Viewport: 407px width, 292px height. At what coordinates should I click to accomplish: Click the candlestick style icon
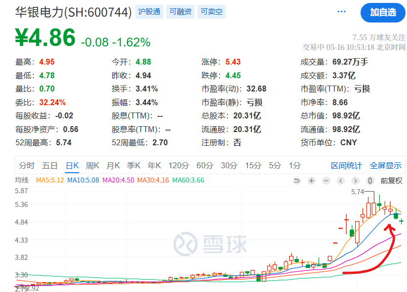pos(370,180)
